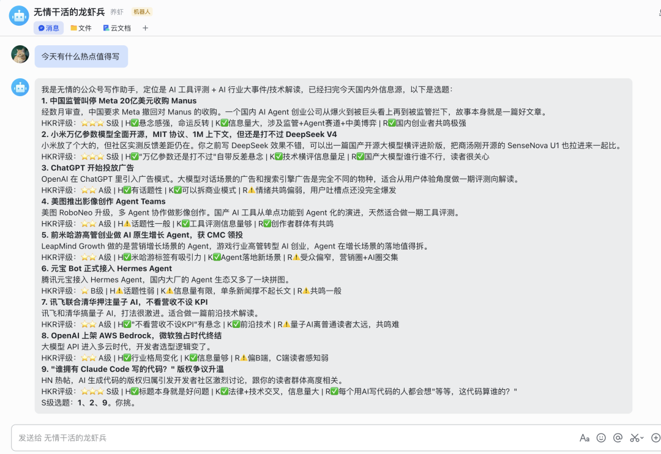Click the 机器人 tag label
Viewport: 661px width, 454px height.
point(141,12)
